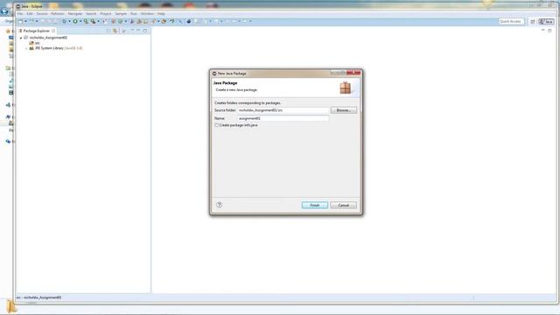Viewport: 560px width, 315px height.
Task: Click the folder icon in taskbar
Action: (11, 306)
